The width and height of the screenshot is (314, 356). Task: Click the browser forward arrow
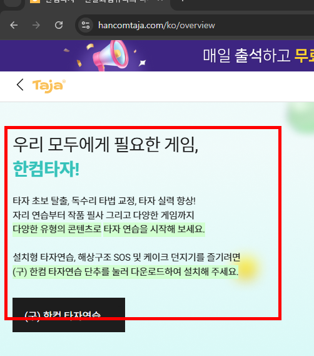(36, 25)
